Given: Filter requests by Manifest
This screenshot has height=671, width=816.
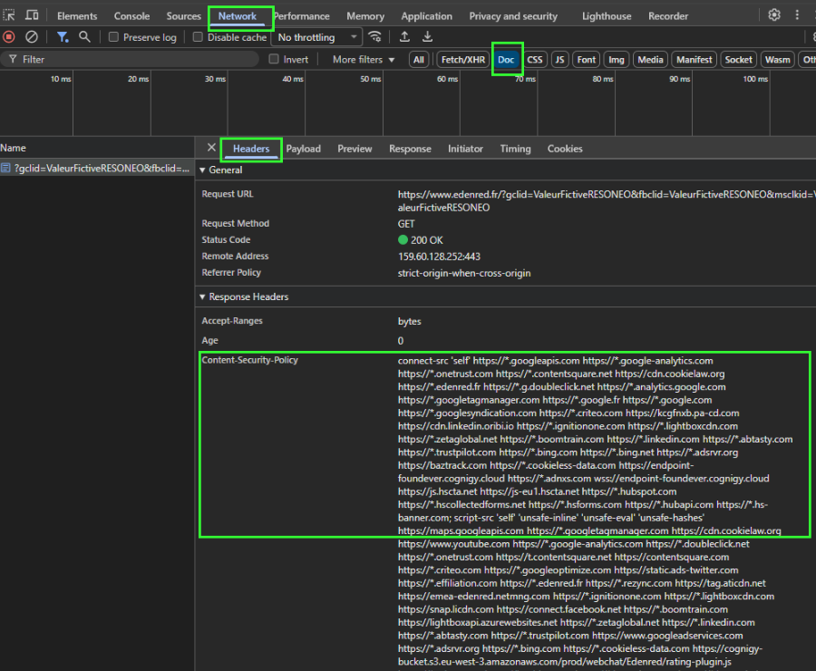Looking at the screenshot, I should point(695,59).
